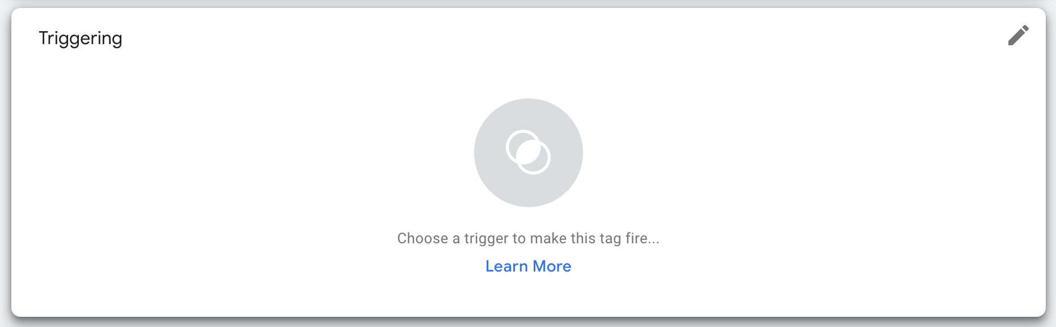Tap the pencil in the Triggering card corner

point(1018,35)
